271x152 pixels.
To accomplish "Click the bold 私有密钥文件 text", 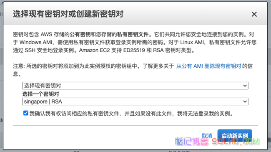I will [x=133, y=34].
